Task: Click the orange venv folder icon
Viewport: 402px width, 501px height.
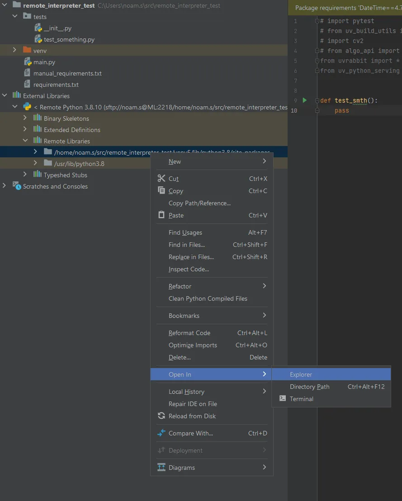Action: click(27, 50)
